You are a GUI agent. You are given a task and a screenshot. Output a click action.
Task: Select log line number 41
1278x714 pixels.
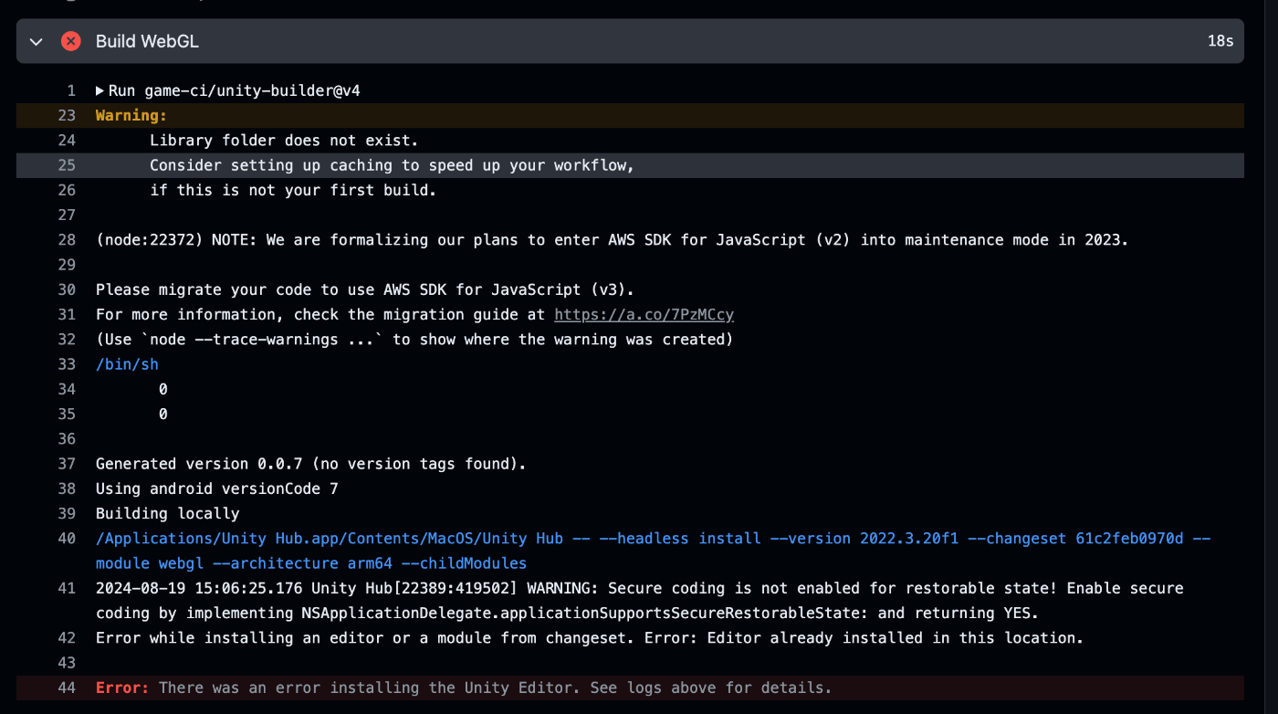[66, 588]
